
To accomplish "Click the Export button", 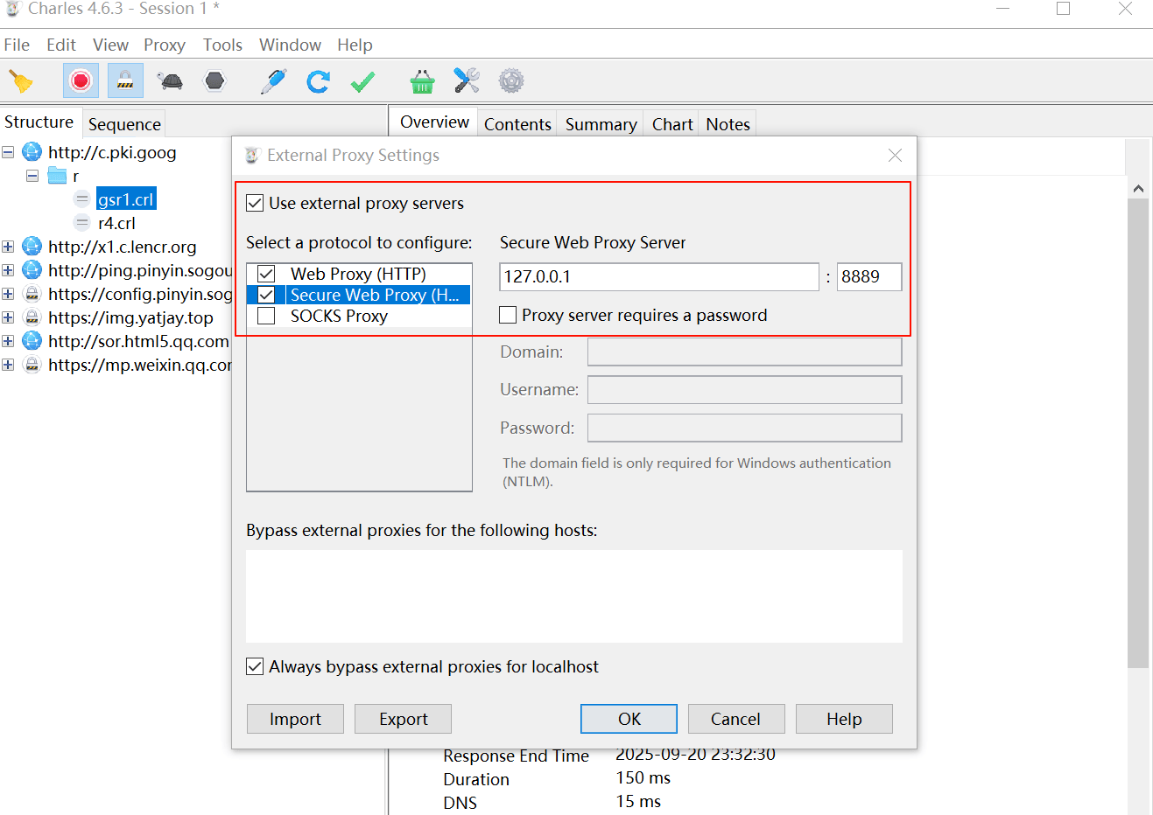I will click(x=404, y=719).
